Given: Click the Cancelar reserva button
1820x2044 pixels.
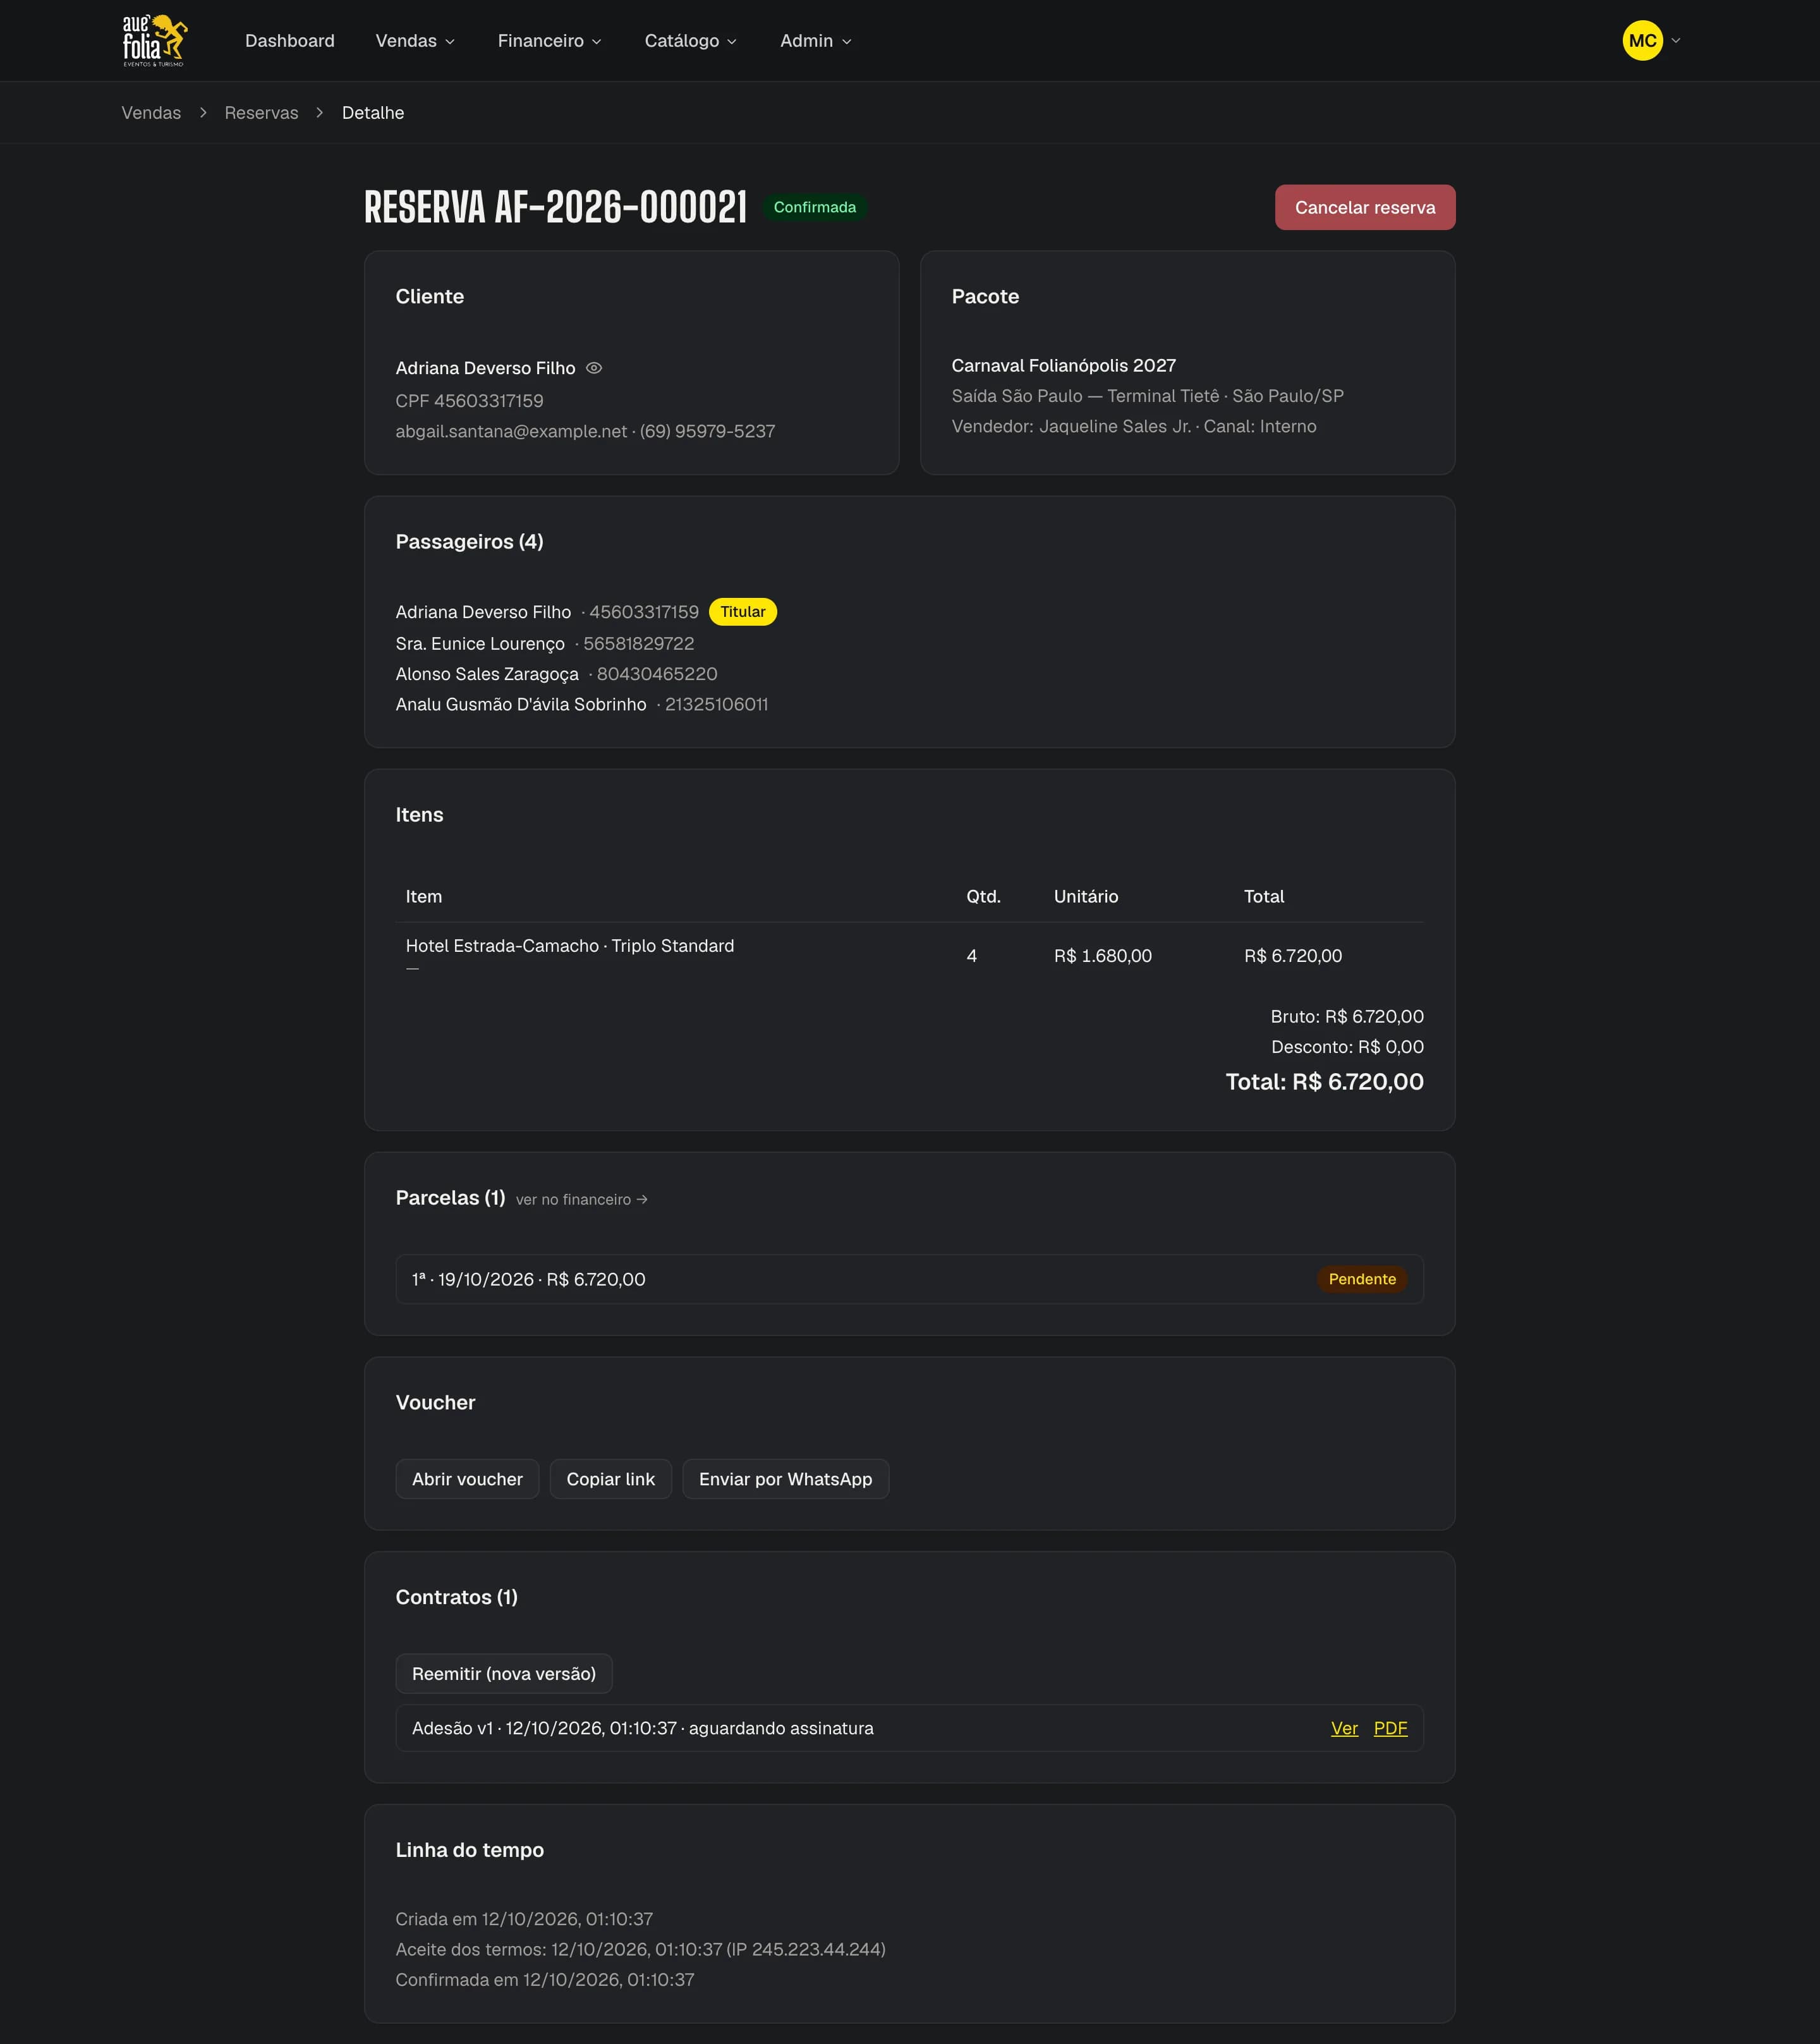Looking at the screenshot, I should tap(1365, 207).
